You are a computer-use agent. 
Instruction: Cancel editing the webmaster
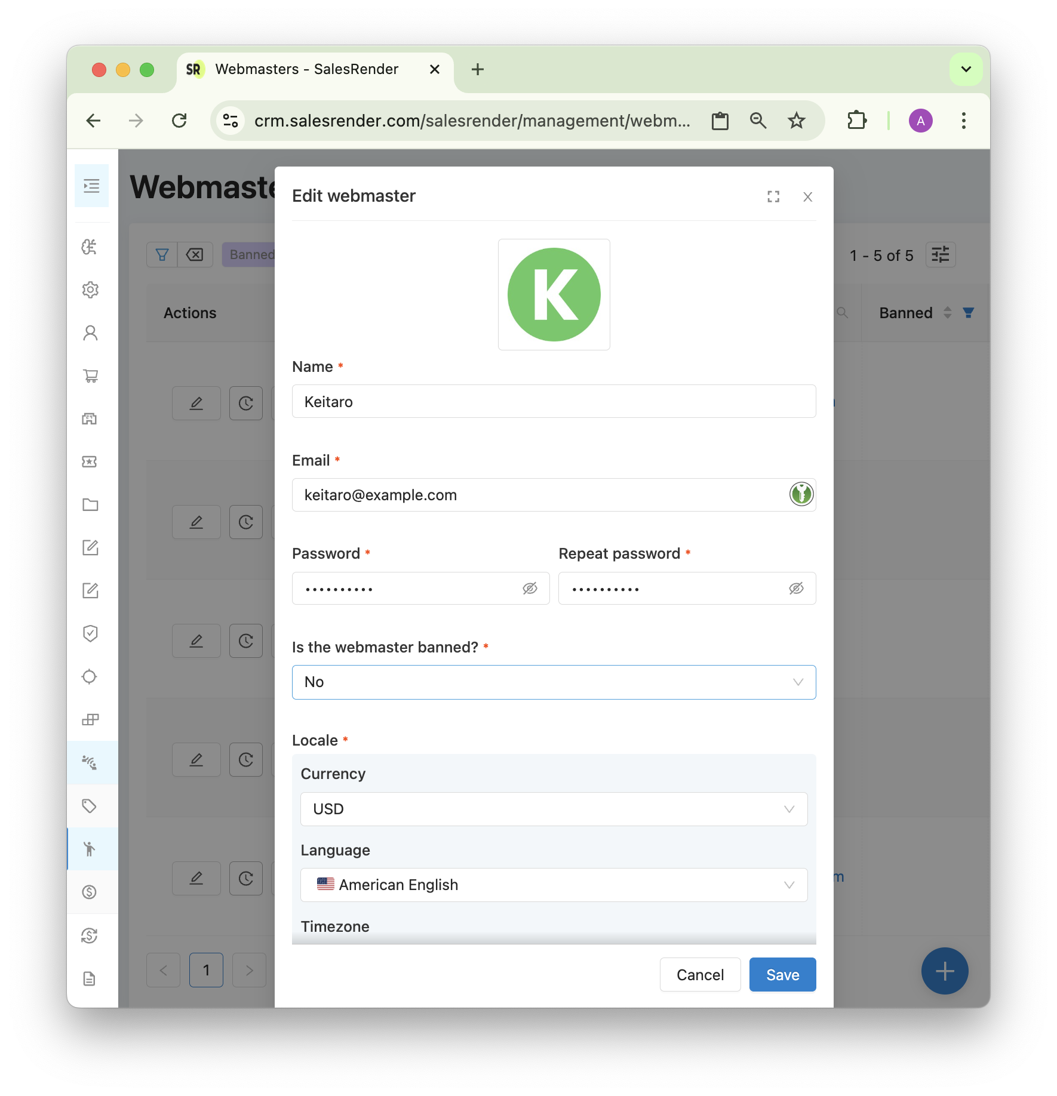tap(700, 975)
